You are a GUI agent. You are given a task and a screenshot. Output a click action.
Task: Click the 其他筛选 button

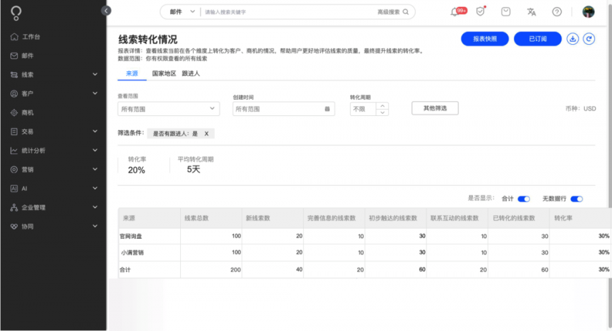(x=435, y=109)
